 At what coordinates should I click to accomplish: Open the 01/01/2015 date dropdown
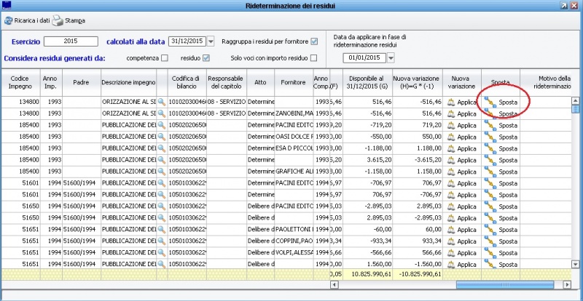[390, 58]
